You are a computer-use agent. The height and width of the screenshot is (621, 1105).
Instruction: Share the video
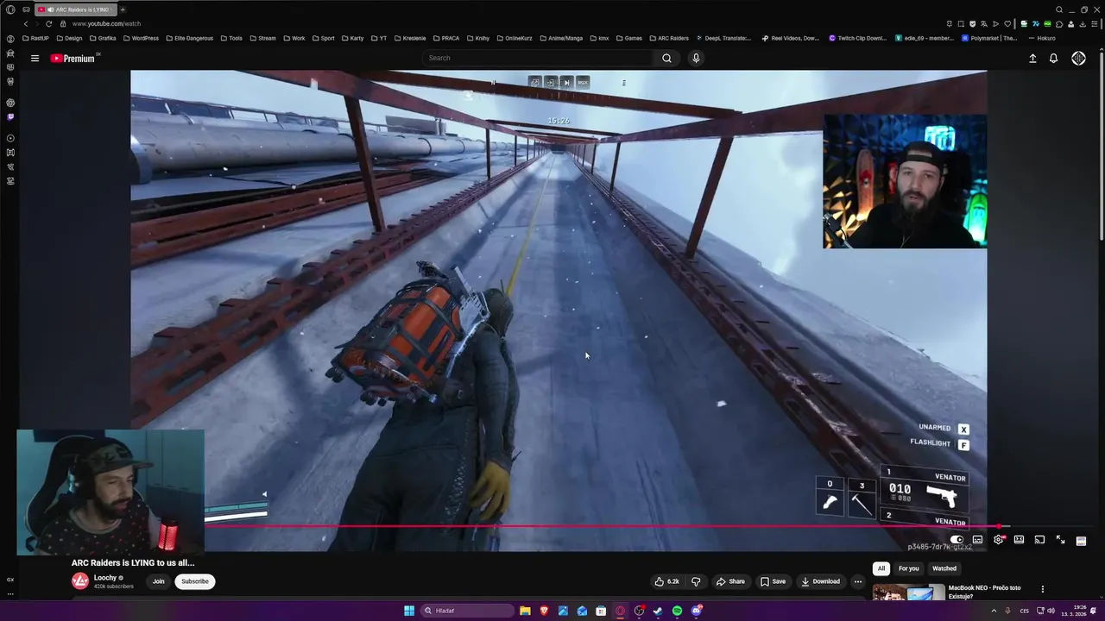[730, 581]
